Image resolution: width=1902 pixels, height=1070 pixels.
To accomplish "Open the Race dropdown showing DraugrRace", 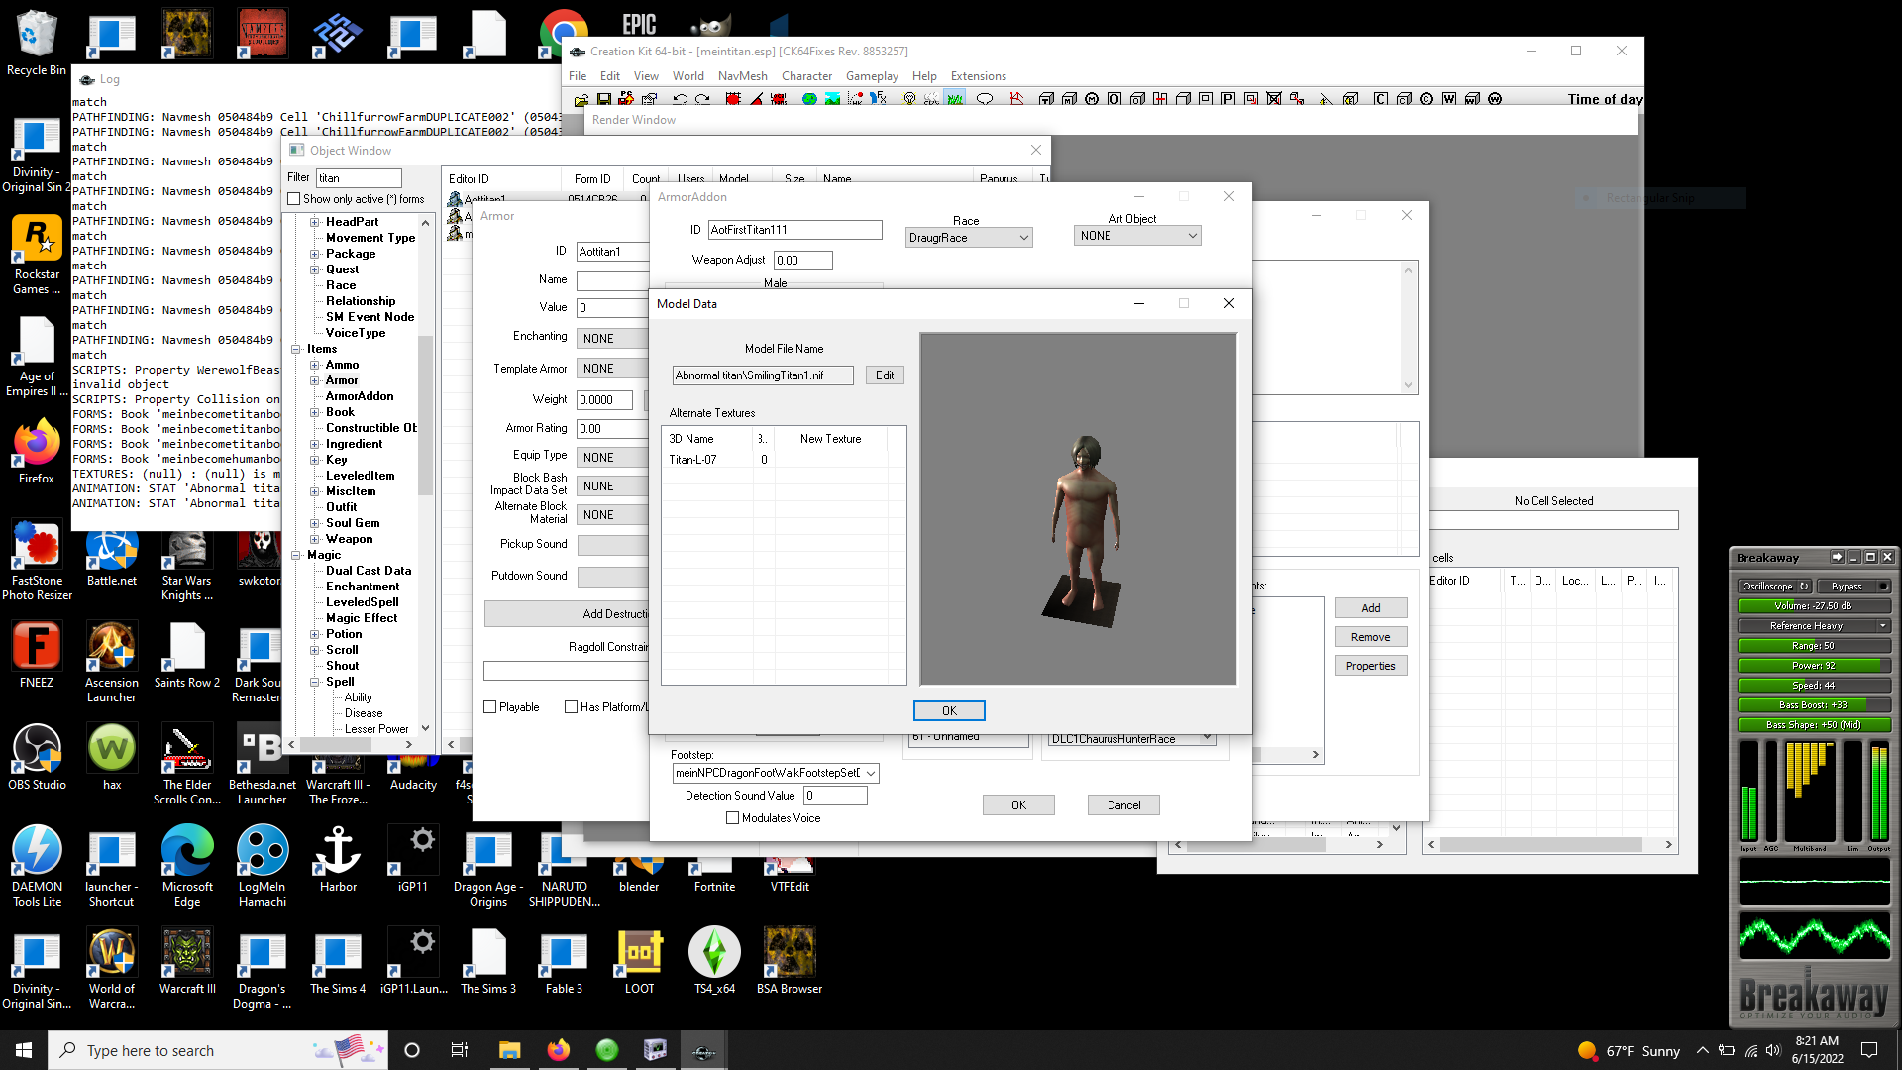I will [969, 238].
